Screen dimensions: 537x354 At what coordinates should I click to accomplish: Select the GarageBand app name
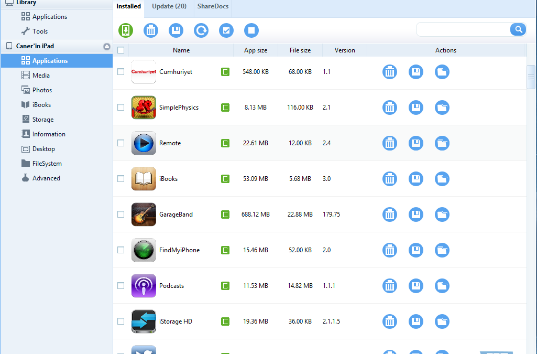pyautogui.click(x=176, y=214)
